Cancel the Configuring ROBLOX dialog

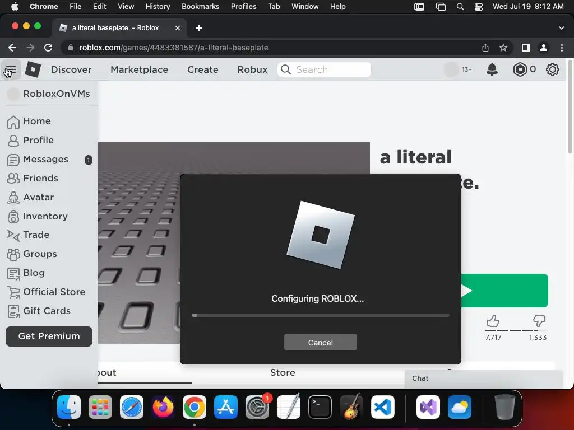pyautogui.click(x=320, y=342)
